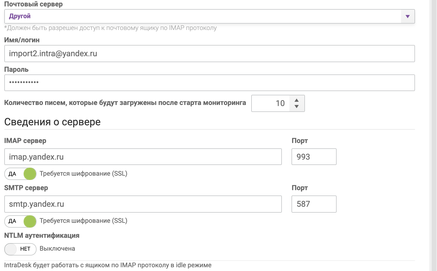Screen dimensions: 437x271
Task: Focus the Имя/логин field with import2.intra@yandex.ru
Action: click(209, 54)
